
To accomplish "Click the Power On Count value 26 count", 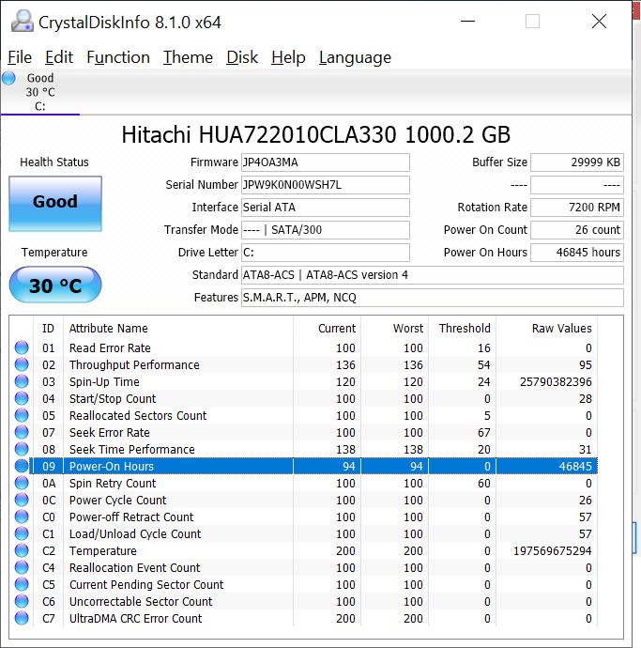I will coord(577,230).
